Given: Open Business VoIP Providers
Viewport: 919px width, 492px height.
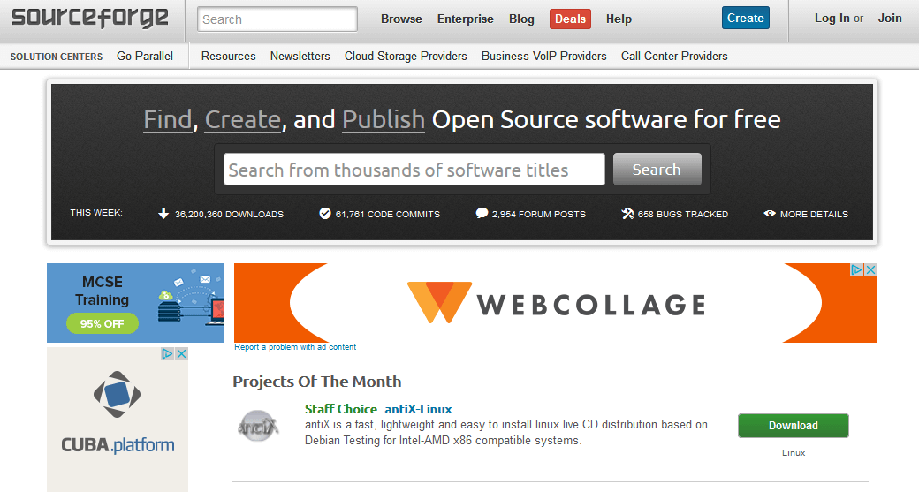Looking at the screenshot, I should pyautogui.click(x=544, y=57).
